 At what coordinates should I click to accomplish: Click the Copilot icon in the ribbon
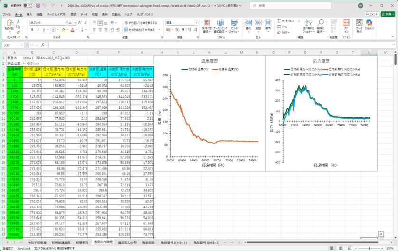point(369,25)
